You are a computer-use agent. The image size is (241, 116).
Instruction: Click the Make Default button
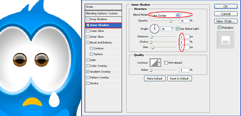point(155,78)
